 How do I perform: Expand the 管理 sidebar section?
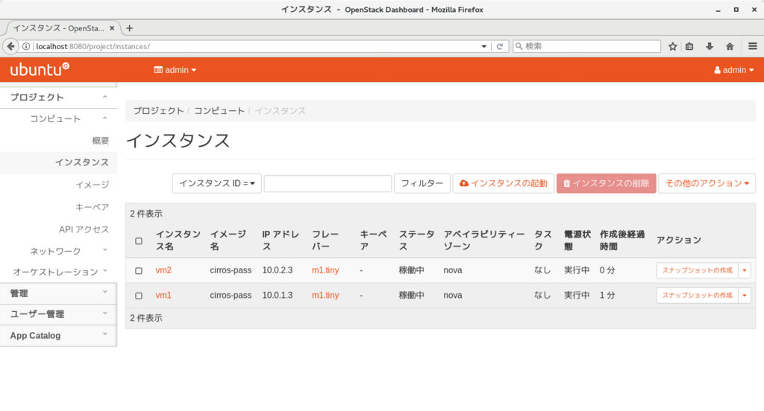coord(58,293)
